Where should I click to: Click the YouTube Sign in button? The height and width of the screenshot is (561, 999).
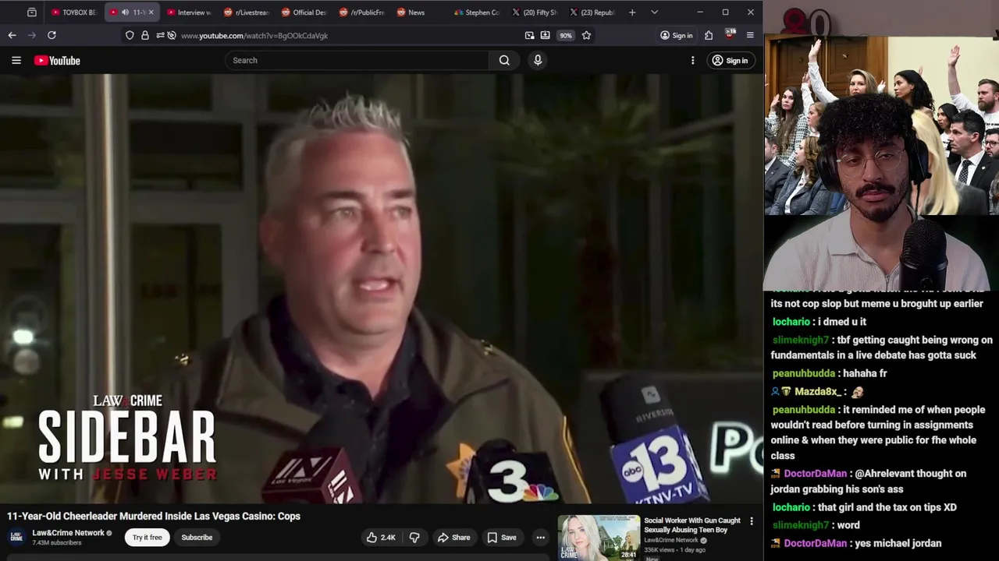pyautogui.click(x=730, y=60)
